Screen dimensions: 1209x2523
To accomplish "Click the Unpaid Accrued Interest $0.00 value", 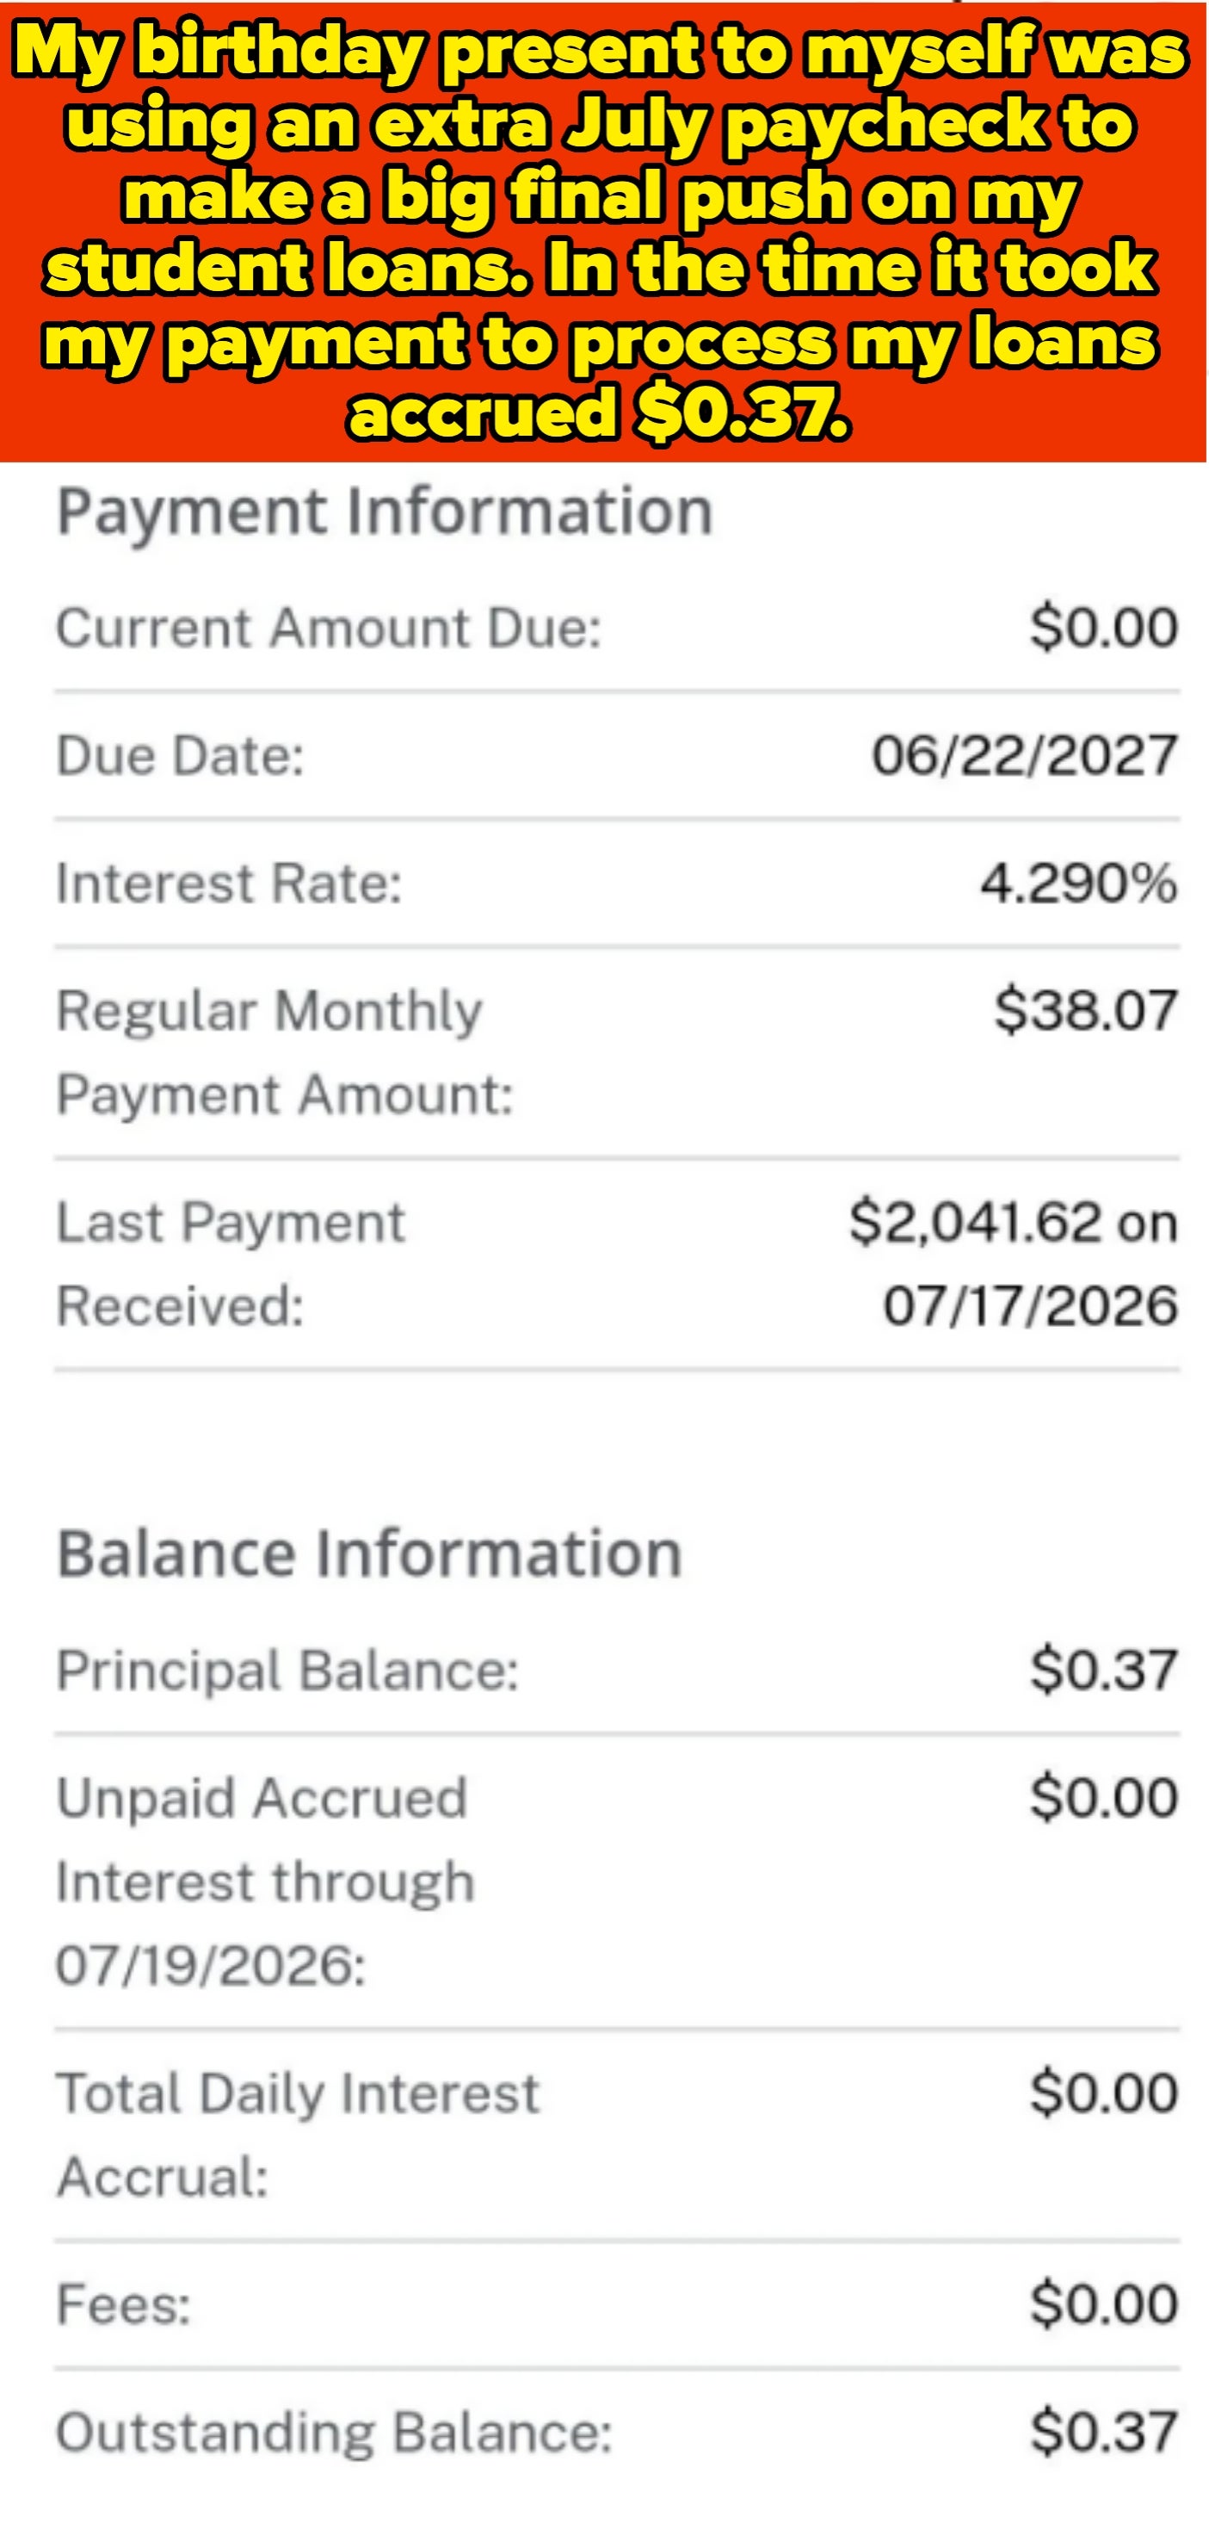I will (x=1103, y=1798).
